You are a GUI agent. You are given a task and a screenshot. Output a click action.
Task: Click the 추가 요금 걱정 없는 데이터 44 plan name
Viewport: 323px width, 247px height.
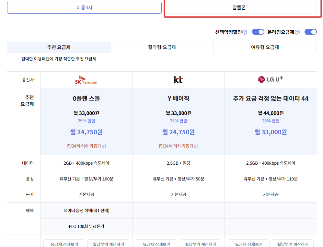point(271,99)
